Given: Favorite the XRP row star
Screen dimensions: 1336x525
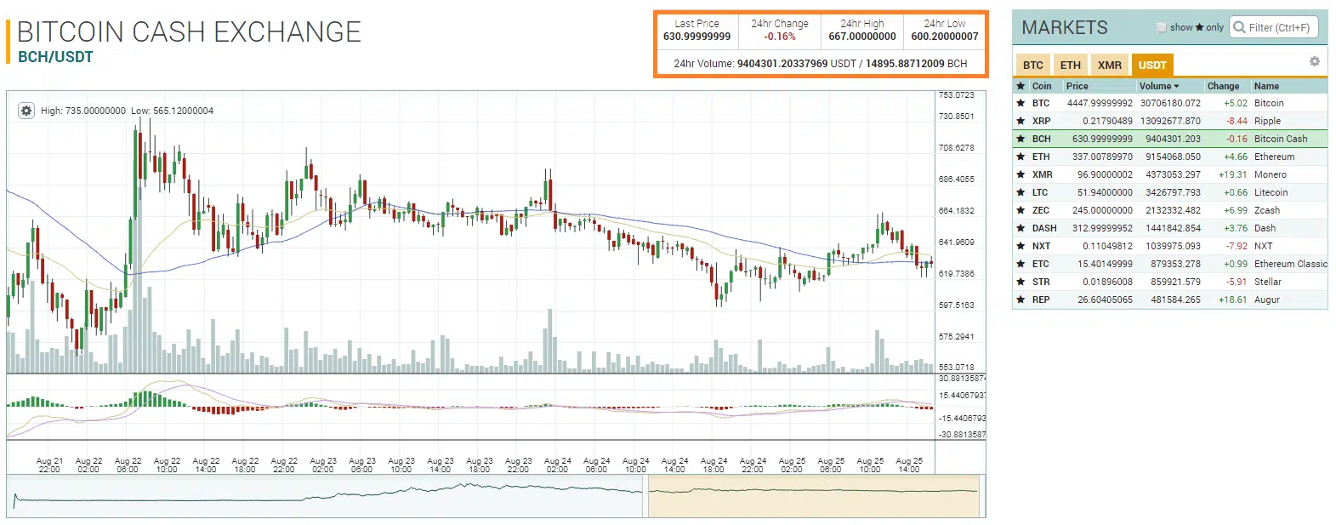Looking at the screenshot, I should (1020, 121).
